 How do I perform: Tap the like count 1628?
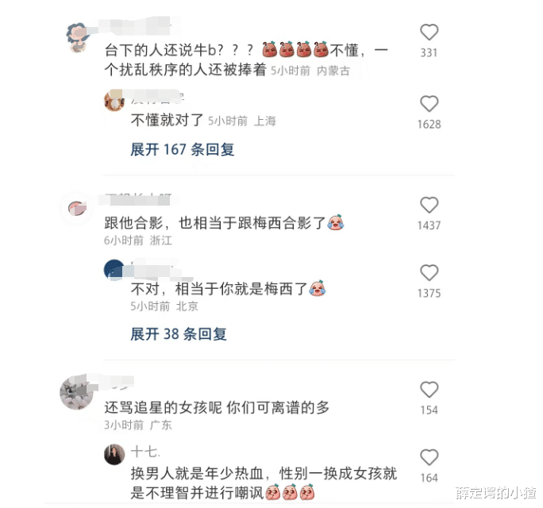tap(429, 125)
